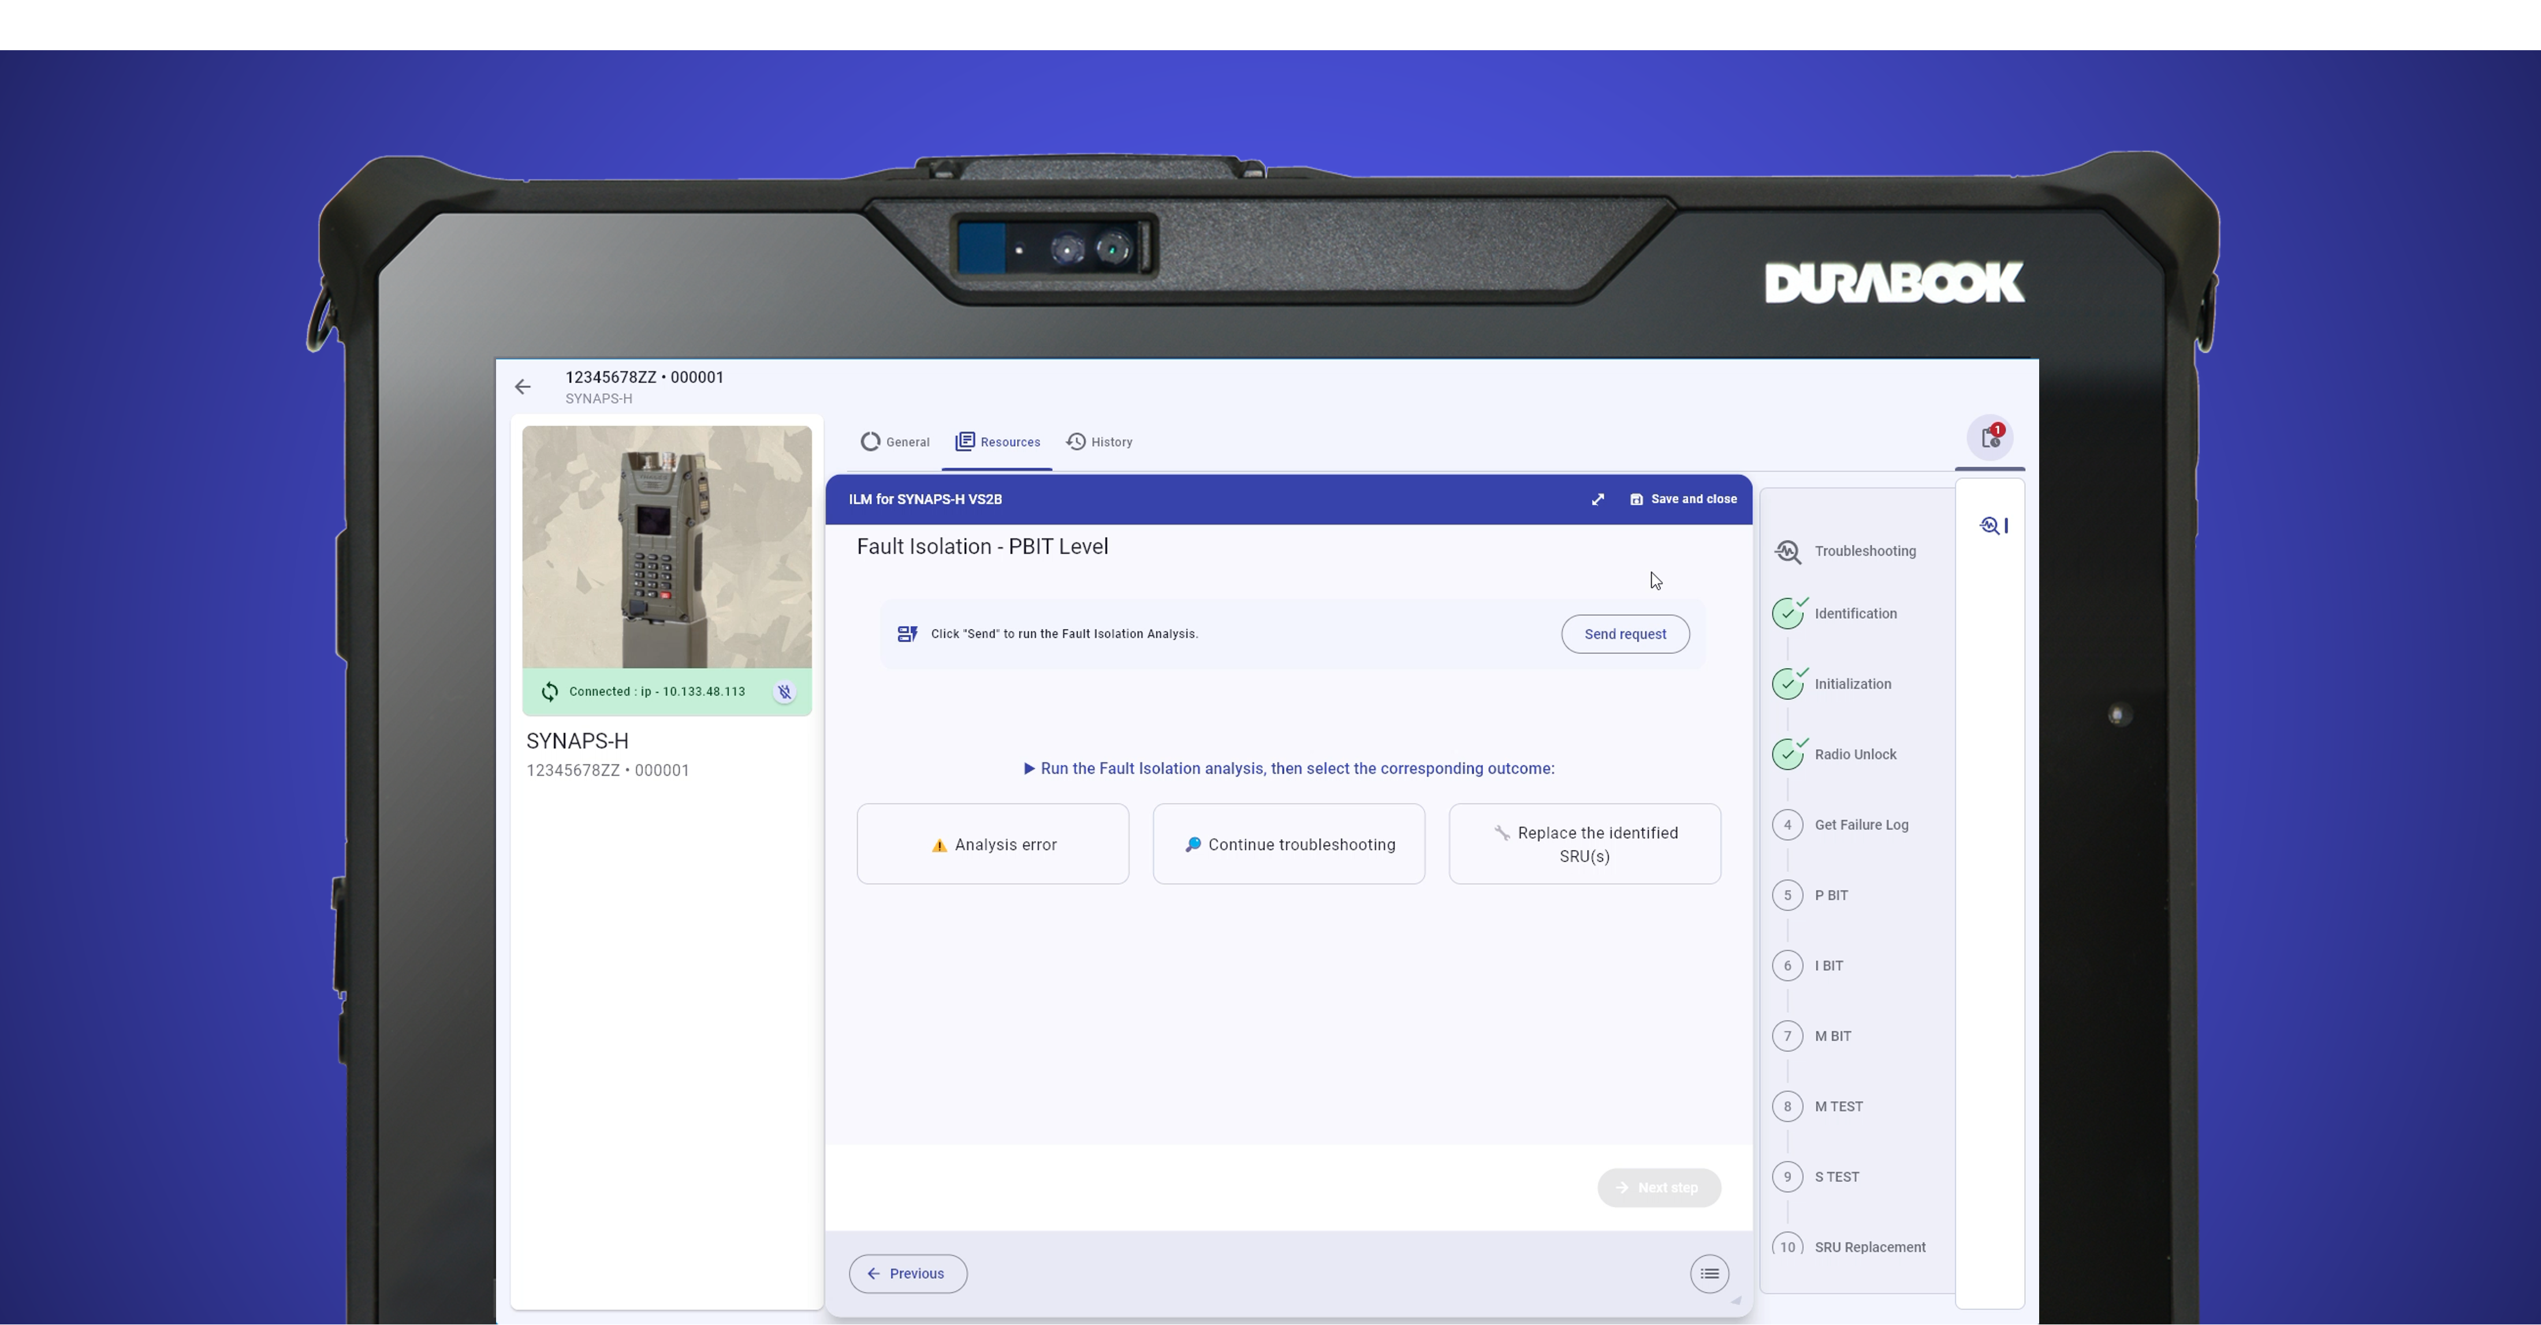This screenshot has width=2541, height=1325.
Task: Click the "ILM for SYNAPS-H VS2B" panel title
Action: pos(925,500)
